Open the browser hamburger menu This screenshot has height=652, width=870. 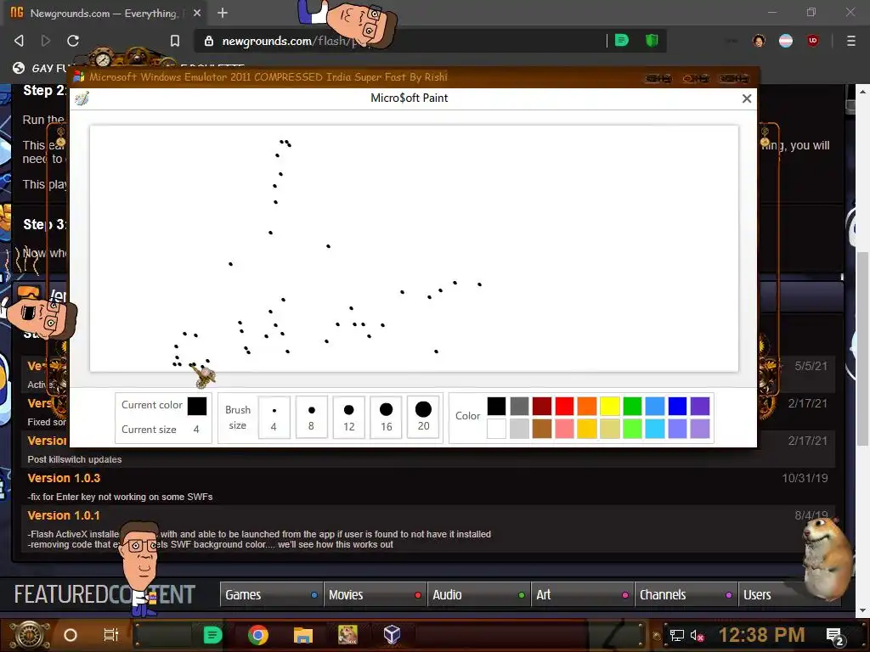pyautogui.click(x=850, y=41)
